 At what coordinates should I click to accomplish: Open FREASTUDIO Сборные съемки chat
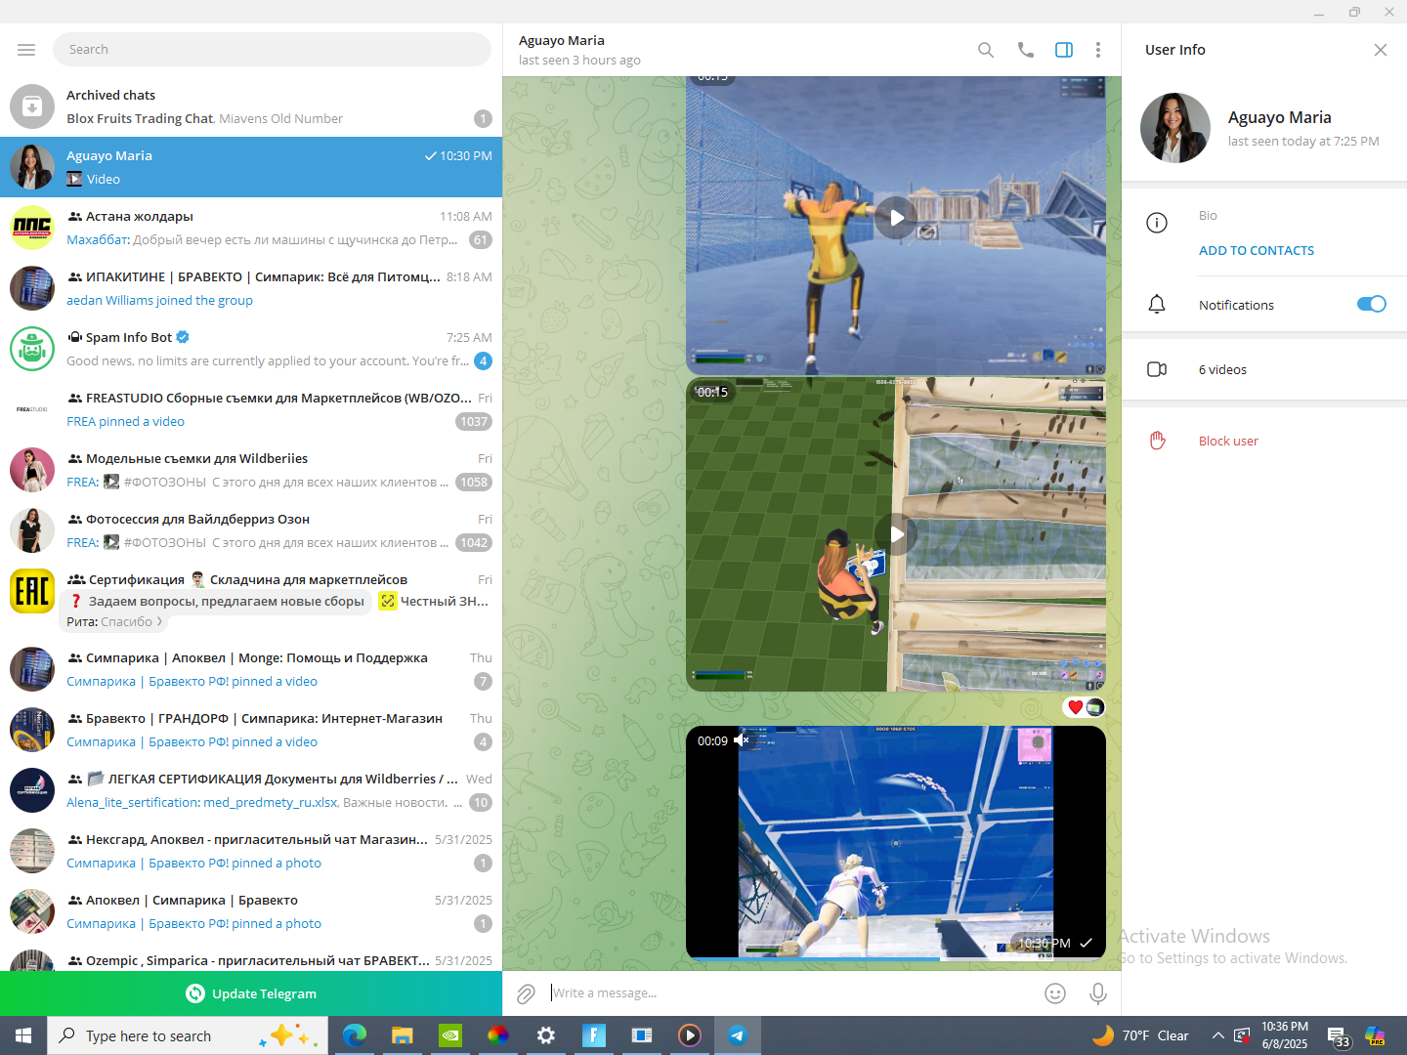(x=251, y=409)
